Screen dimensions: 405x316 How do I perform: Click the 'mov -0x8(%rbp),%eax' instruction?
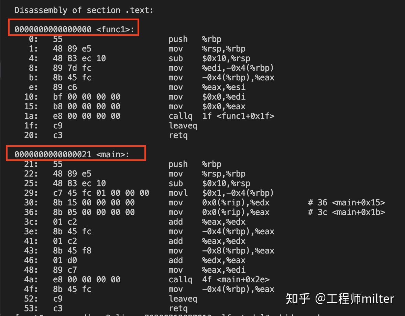click(x=221, y=251)
